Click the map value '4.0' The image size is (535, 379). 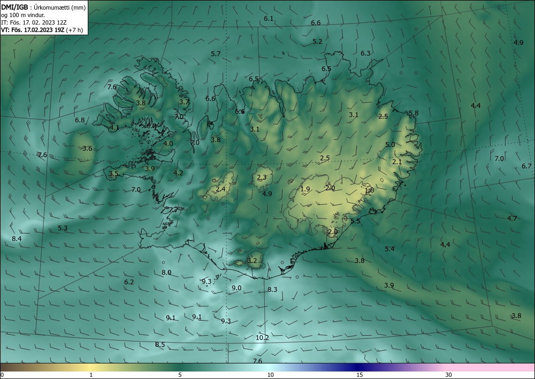[168, 143]
